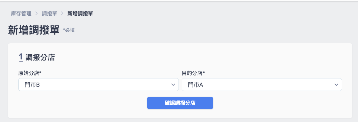358x122 pixels.
Task: Click breadcrumb chevron after 庫存管理
Action: (37, 14)
